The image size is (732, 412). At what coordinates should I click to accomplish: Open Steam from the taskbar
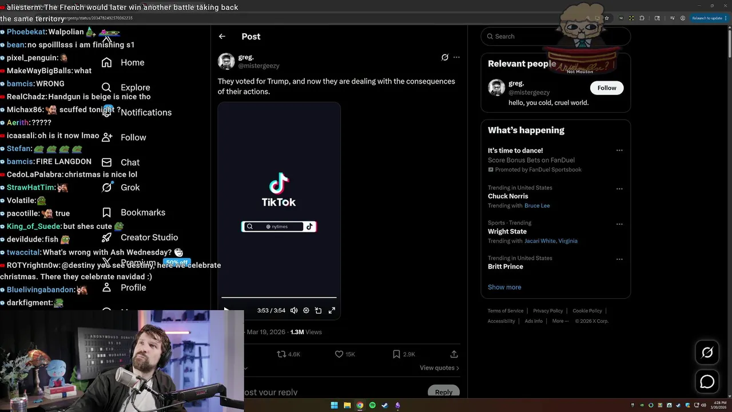click(x=385, y=405)
